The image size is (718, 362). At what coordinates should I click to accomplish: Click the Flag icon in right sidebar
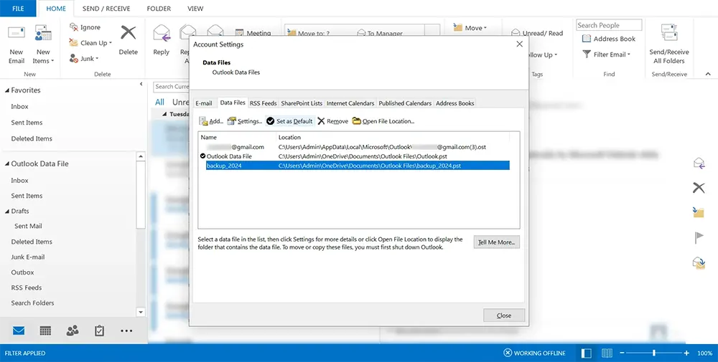pyautogui.click(x=699, y=238)
